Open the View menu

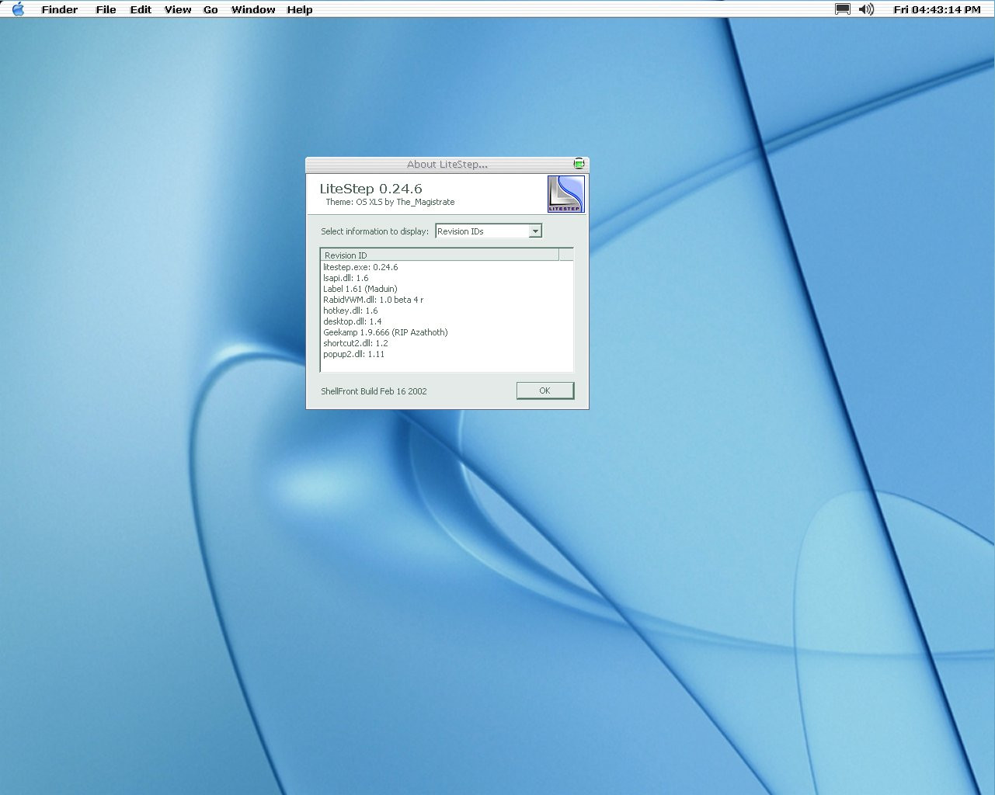pyautogui.click(x=178, y=9)
